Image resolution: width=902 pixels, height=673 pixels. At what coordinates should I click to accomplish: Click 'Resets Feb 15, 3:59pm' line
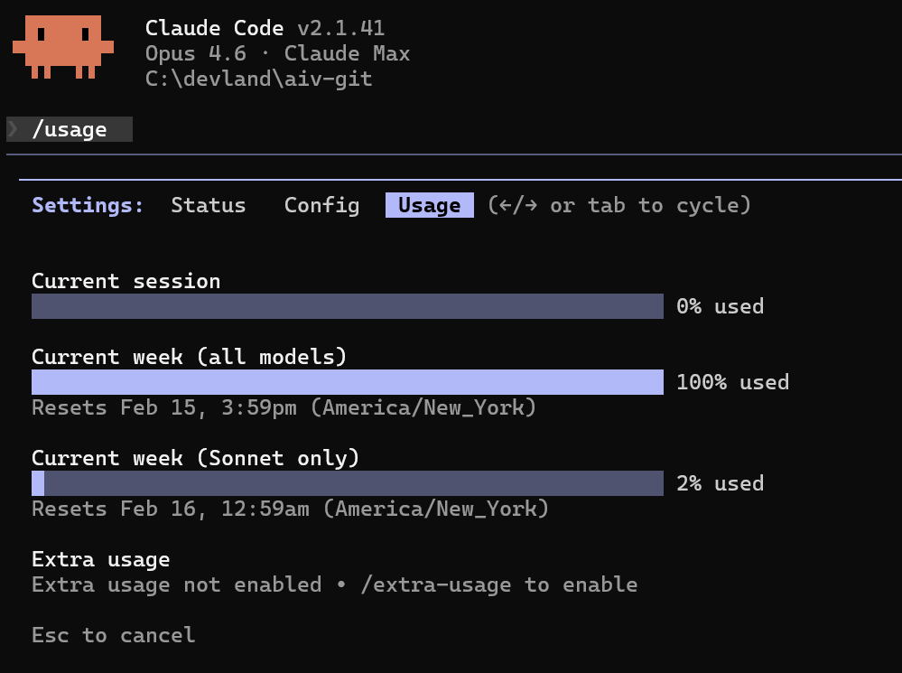(x=284, y=407)
